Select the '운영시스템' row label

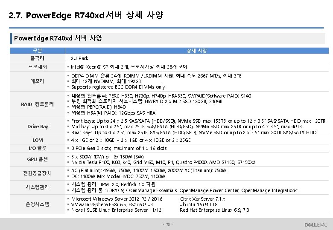pos(37,204)
